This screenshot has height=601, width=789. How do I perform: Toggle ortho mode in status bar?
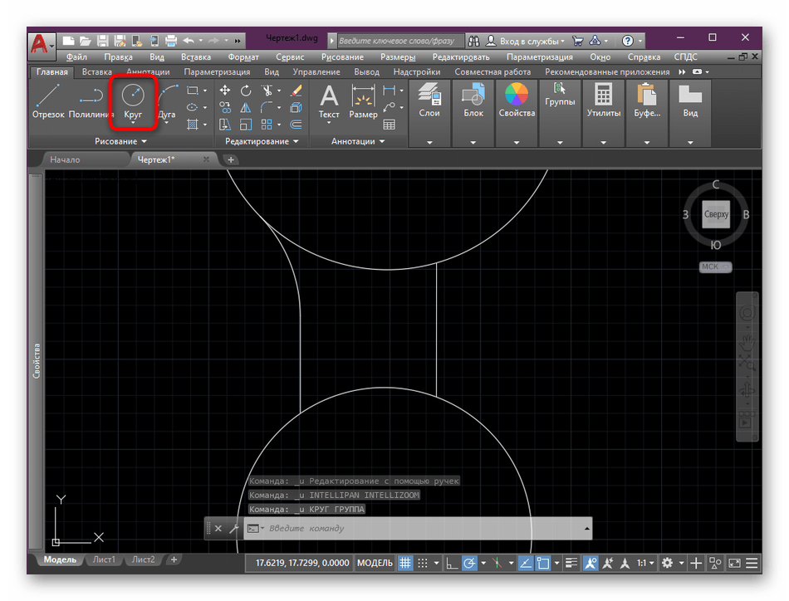(x=451, y=563)
